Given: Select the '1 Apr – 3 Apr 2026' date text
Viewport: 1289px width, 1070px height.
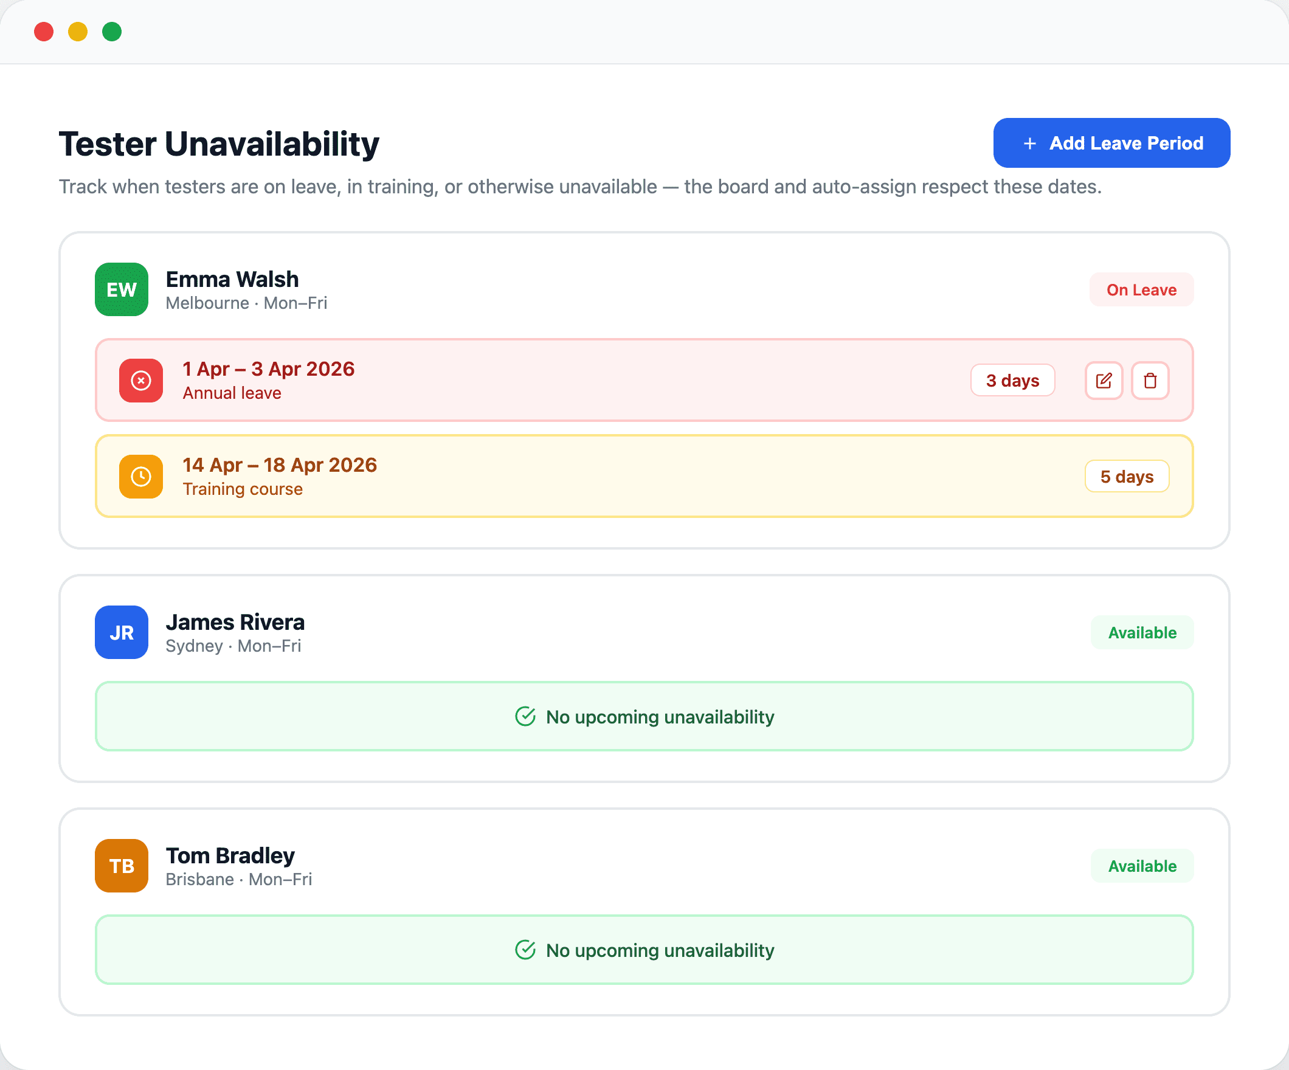Looking at the screenshot, I should click(268, 369).
